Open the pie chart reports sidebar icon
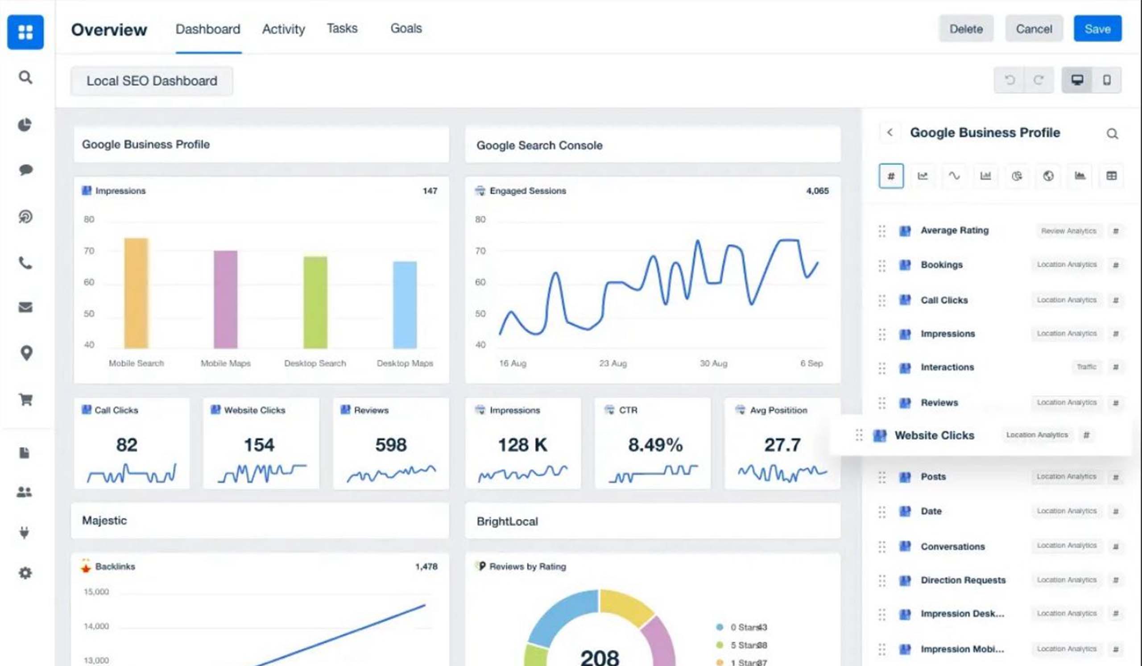Image resolution: width=1142 pixels, height=666 pixels. coord(25,124)
